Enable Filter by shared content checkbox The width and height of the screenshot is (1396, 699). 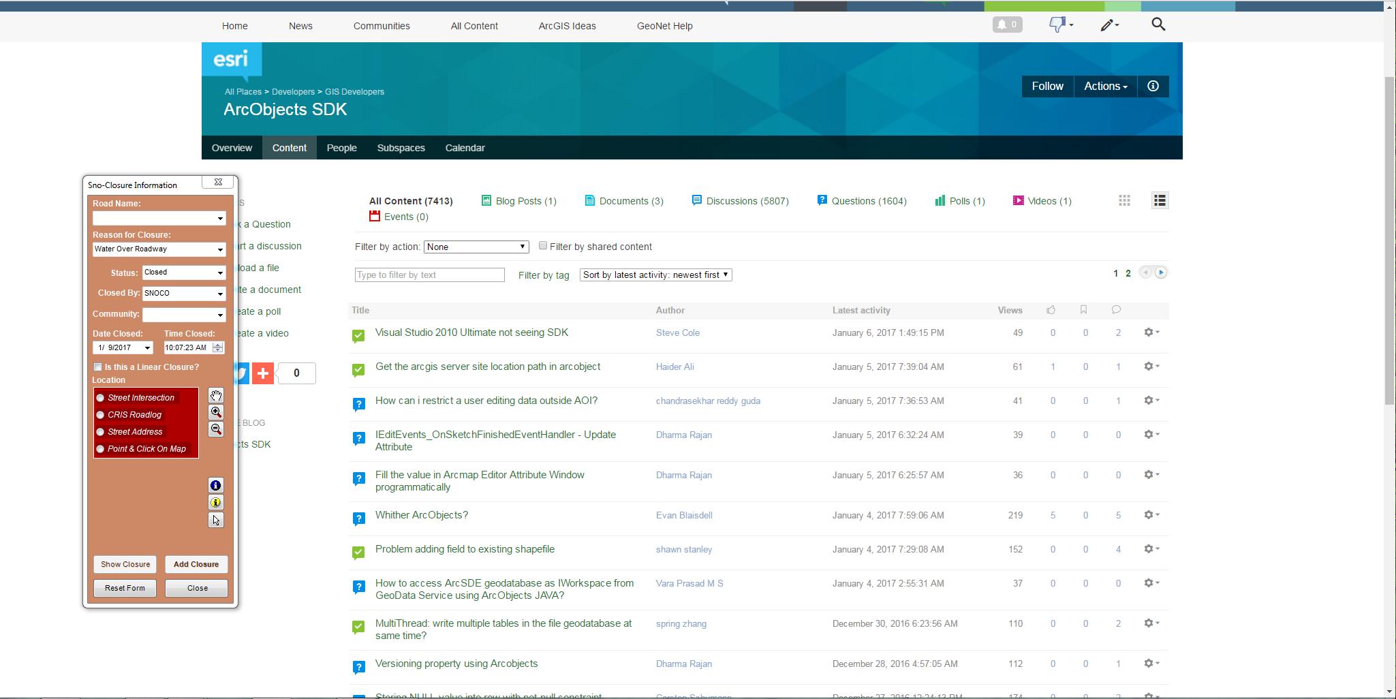(543, 246)
